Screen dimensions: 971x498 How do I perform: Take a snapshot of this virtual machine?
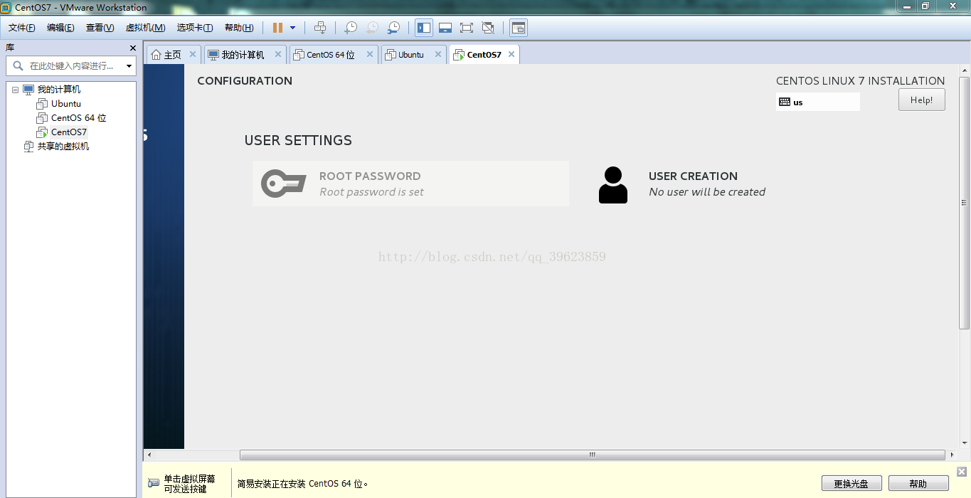pos(351,28)
